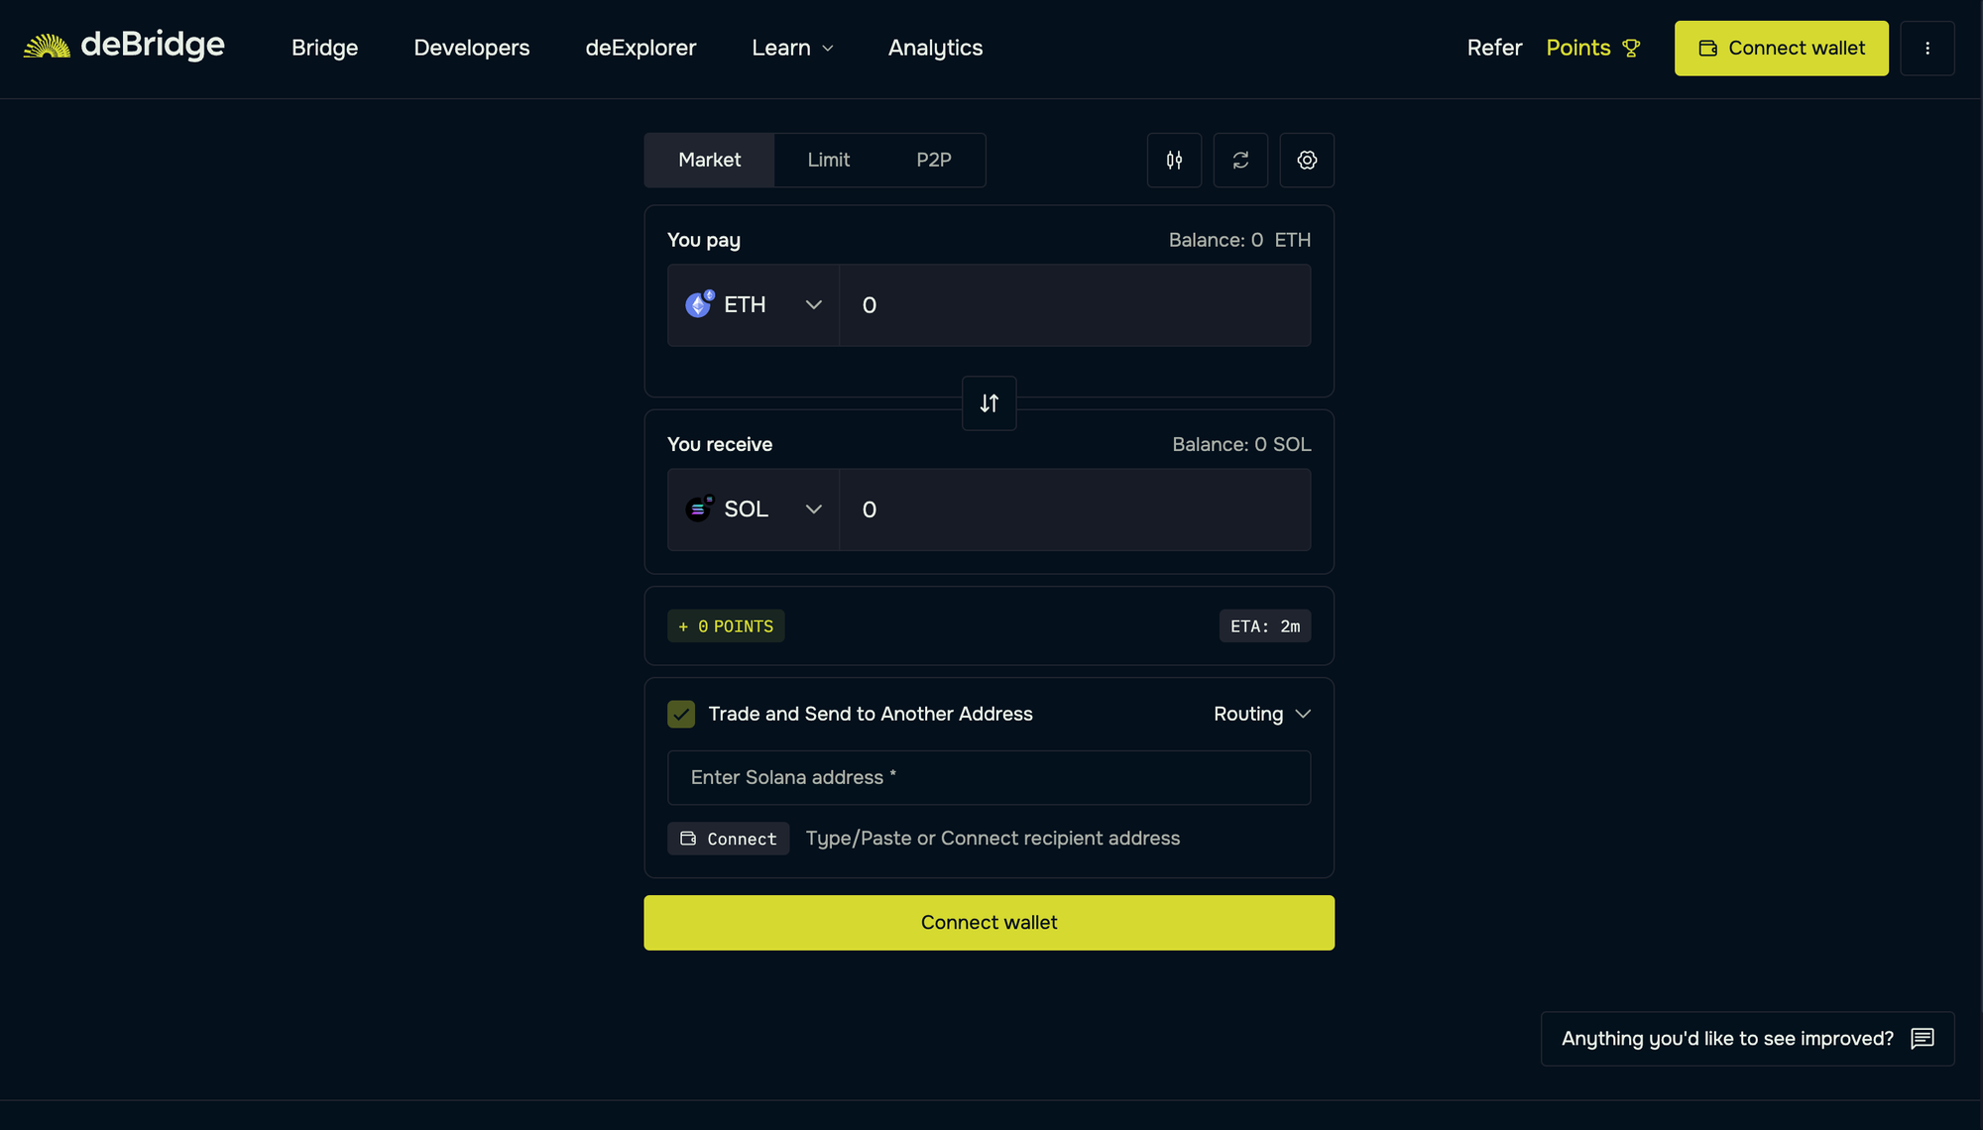The width and height of the screenshot is (1983, 1130).
Task: Click the swap direction arrows between ETH and SOL
Action: click(989, 403)
